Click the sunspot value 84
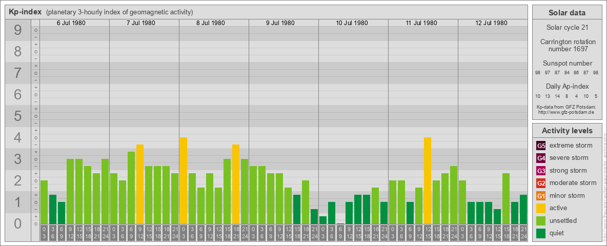Screen dimensions: 607x246 pos(566,73)
